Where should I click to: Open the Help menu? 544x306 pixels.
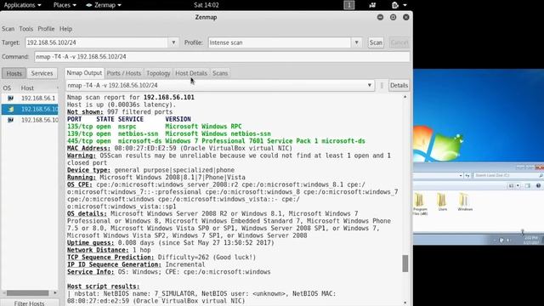coord(65,29)
